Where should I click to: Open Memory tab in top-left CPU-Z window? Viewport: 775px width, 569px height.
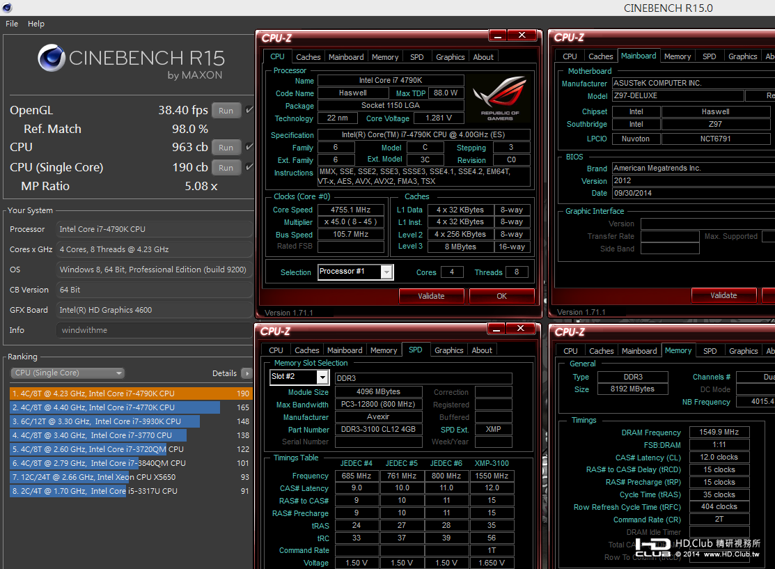(x=385, y=57)
